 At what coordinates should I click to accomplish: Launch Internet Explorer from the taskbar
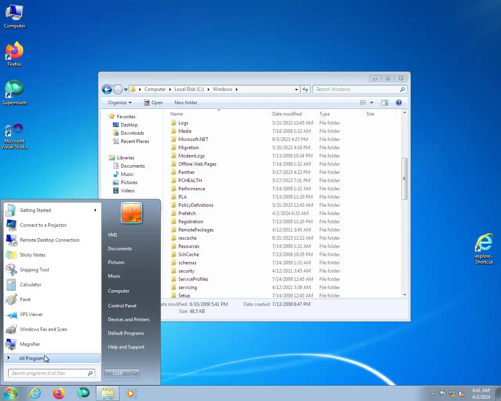tap(35, 393)
